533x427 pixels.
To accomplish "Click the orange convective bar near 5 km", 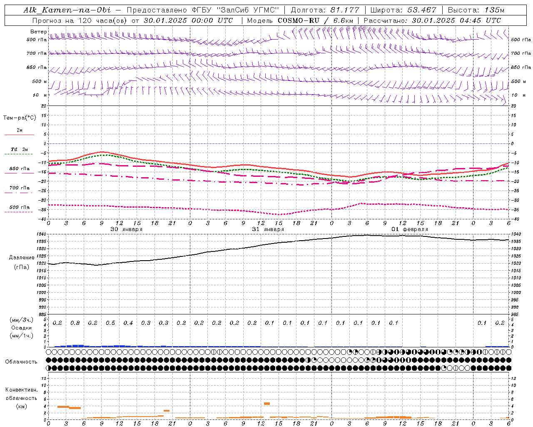I will point(267,404).
